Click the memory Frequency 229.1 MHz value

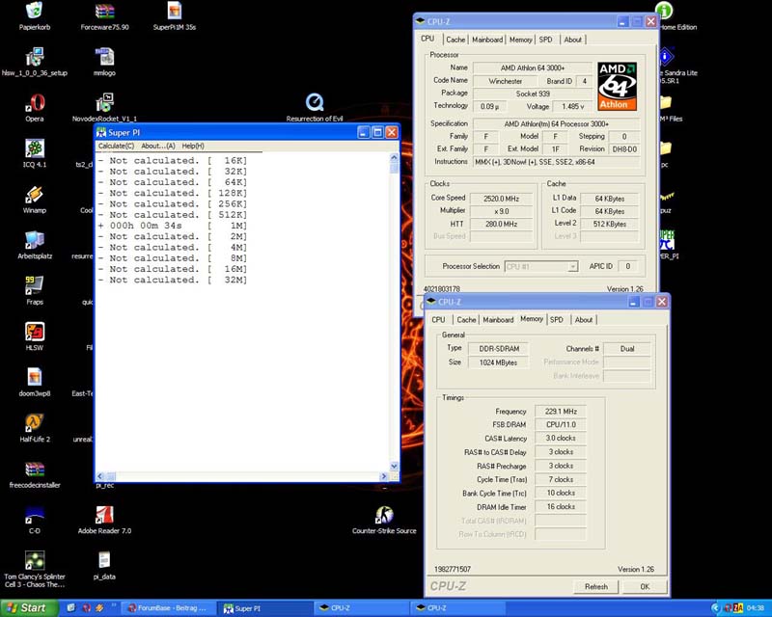(561, 411)
